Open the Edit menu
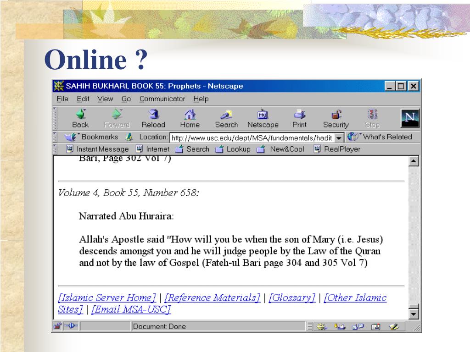 83,99
